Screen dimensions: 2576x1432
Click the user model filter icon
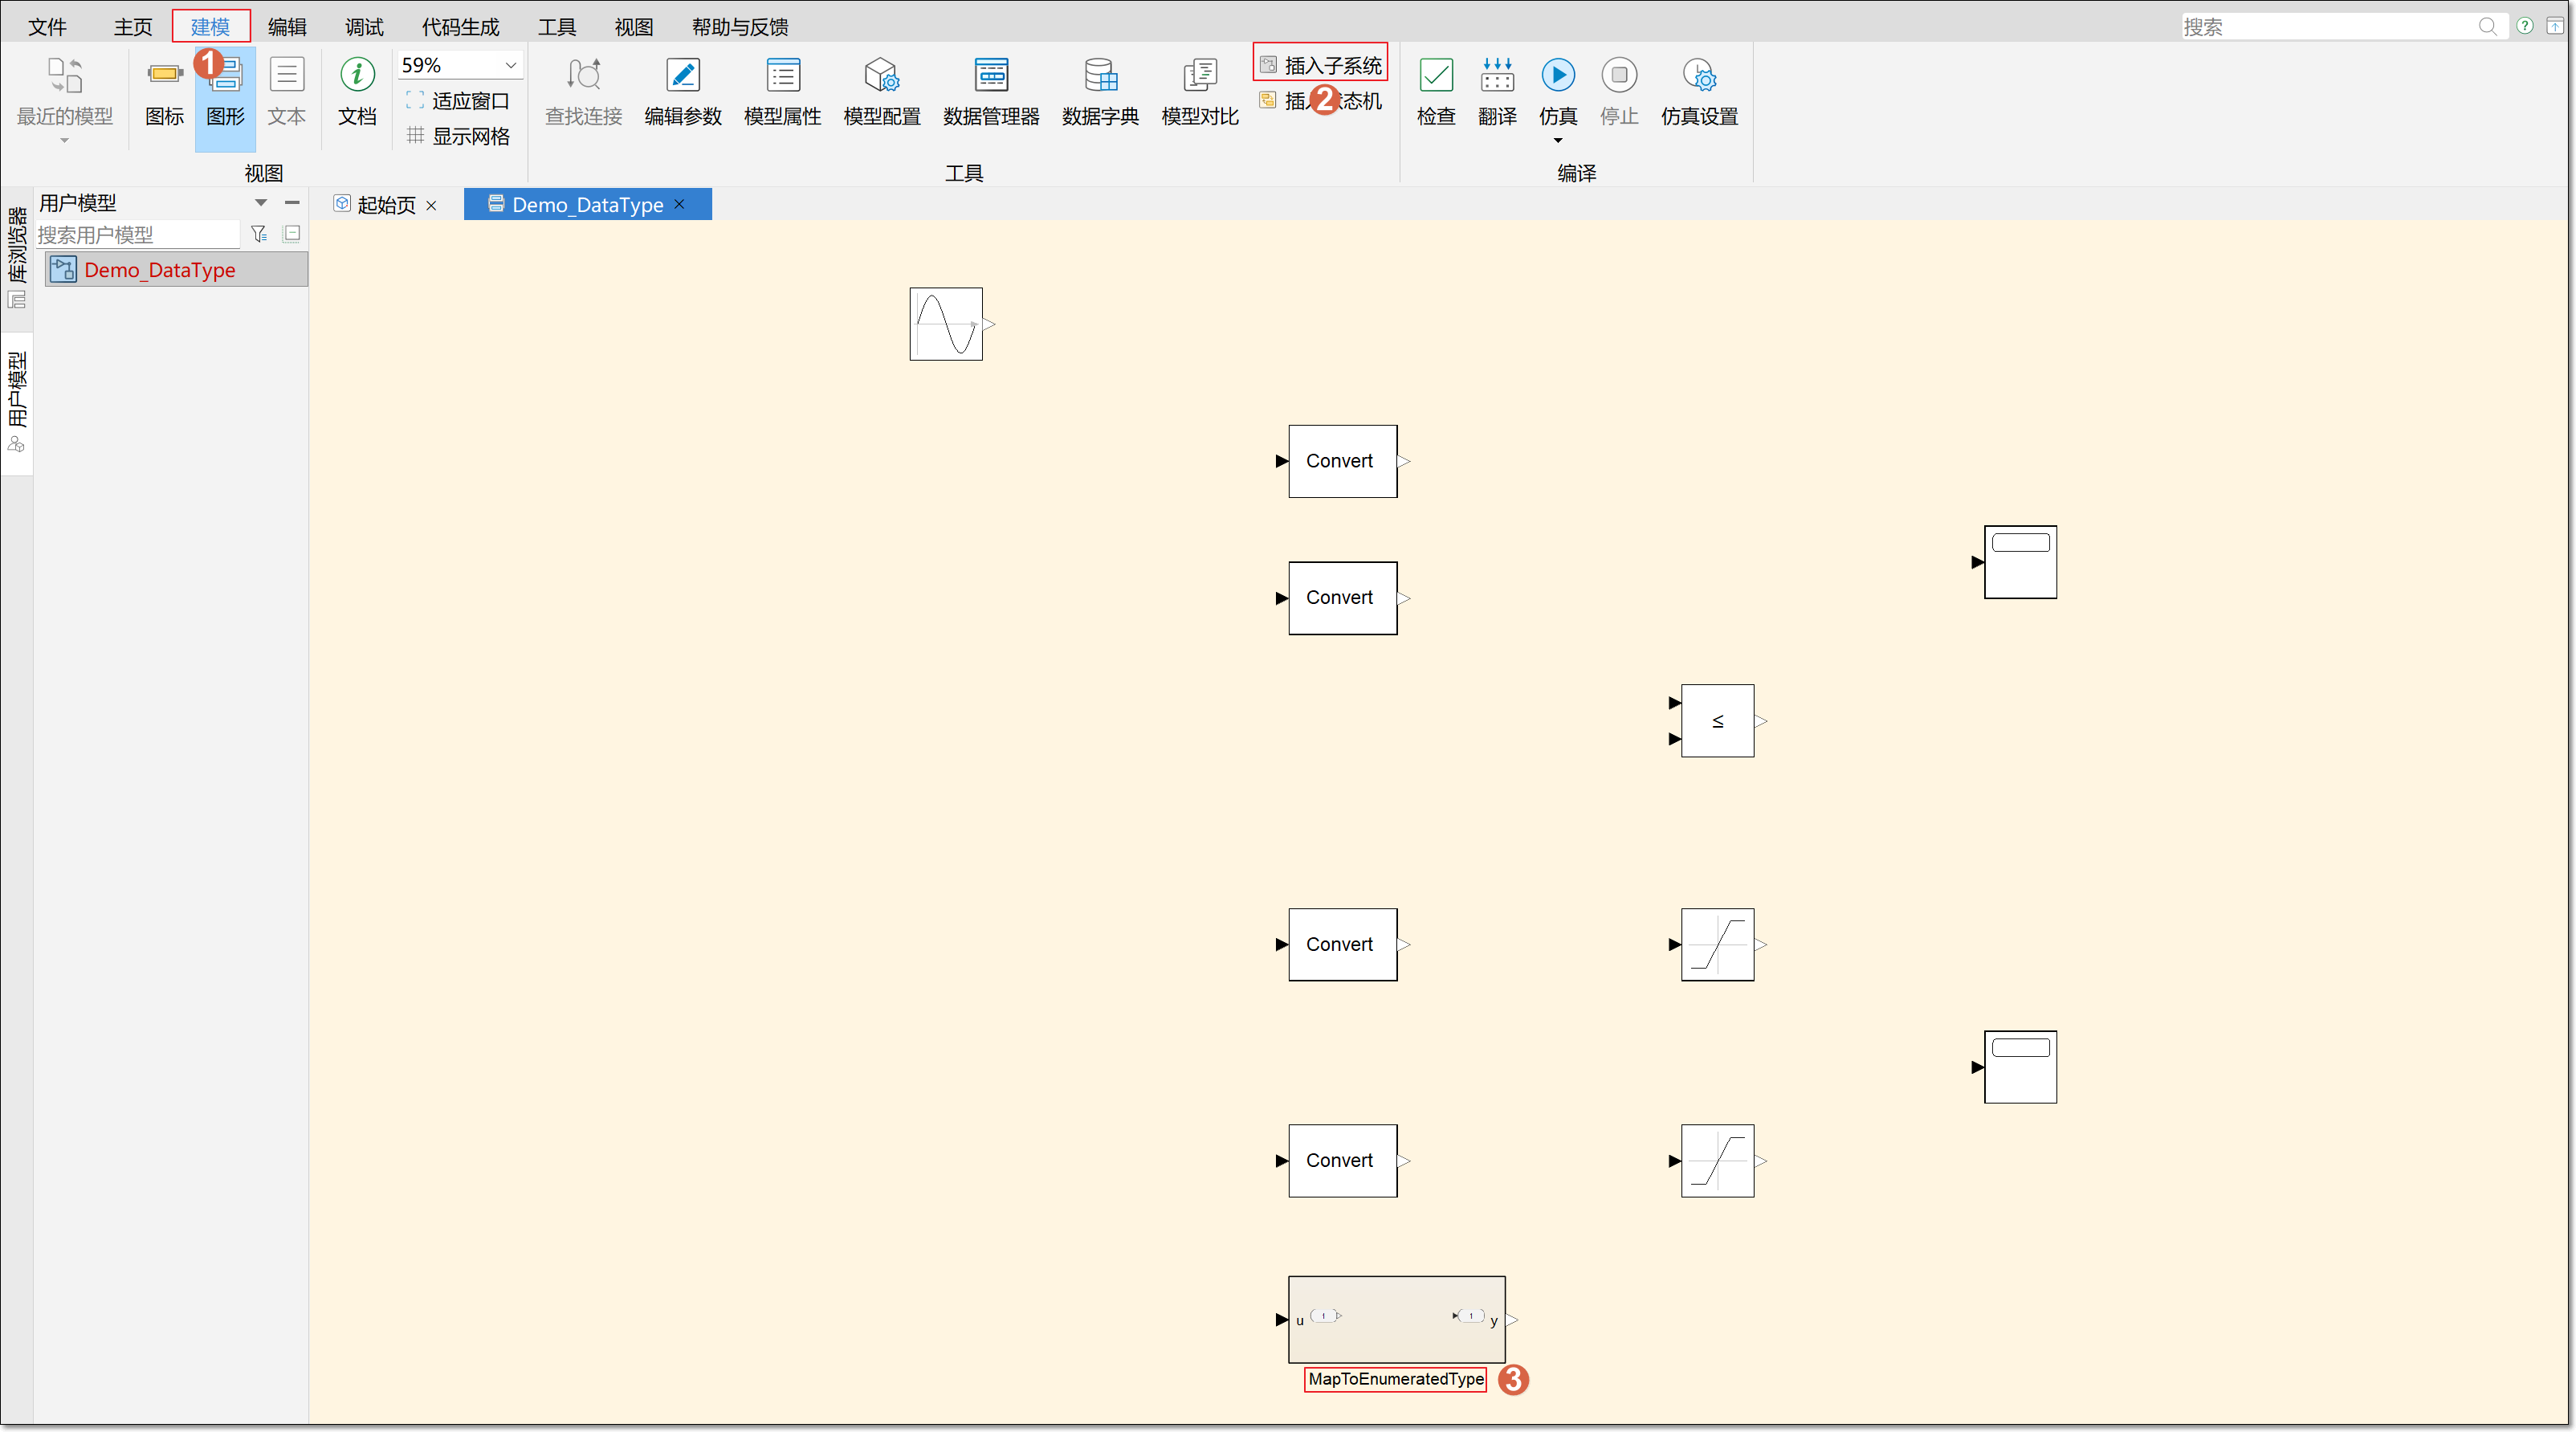click(259, 234)
